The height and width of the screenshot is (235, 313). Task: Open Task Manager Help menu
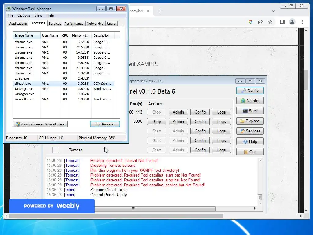pyautogui.click(x=50, y=15)
